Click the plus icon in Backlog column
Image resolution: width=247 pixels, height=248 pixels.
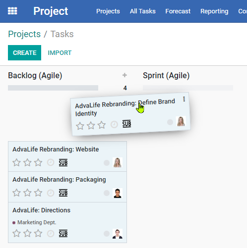click(x=124, y=75)
